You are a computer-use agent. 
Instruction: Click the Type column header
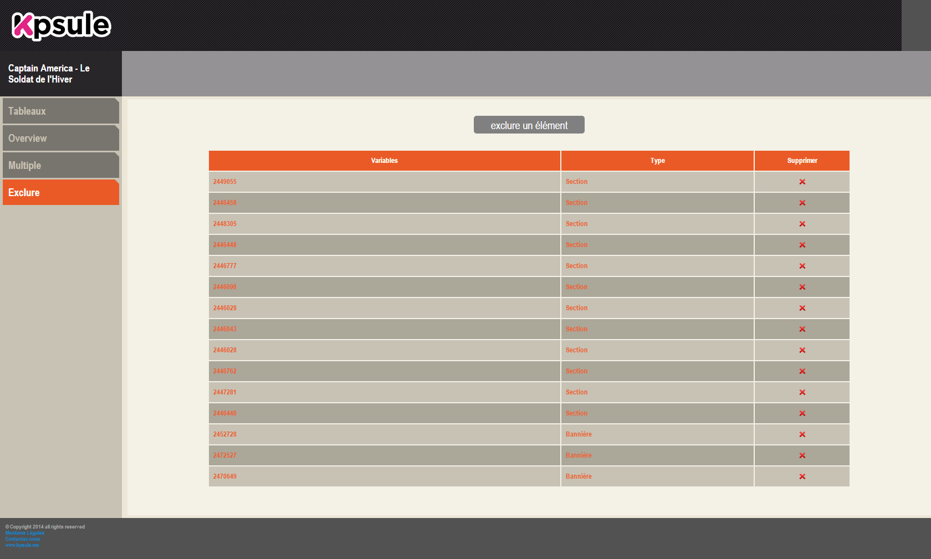click(657, 161)
